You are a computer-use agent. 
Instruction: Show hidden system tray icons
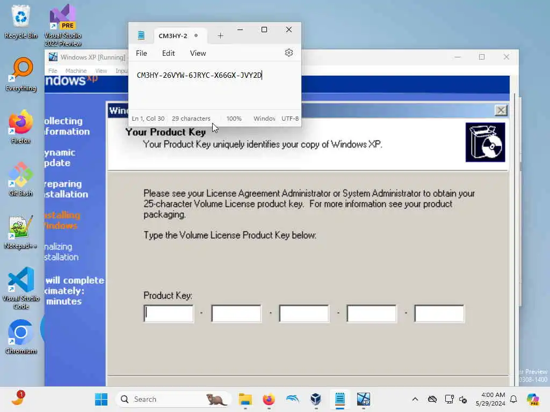[415, 399]
